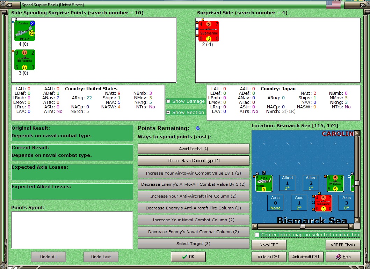Click the map's vertical scrollbar thumb
The height and width of the screenshot is (269, 370).
(x=357, y=183)
